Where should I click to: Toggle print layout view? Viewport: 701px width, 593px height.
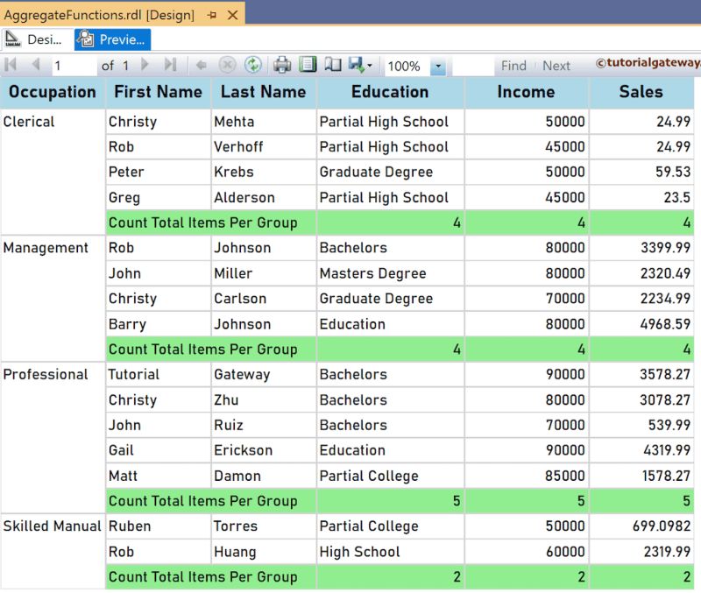tap(308, 65)
